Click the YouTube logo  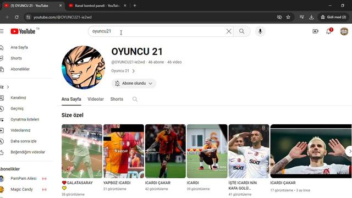tap(23, 31)
